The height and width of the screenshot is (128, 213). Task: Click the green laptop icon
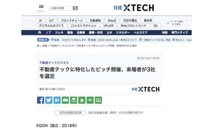pyautogui.click(x=98, y=100)
